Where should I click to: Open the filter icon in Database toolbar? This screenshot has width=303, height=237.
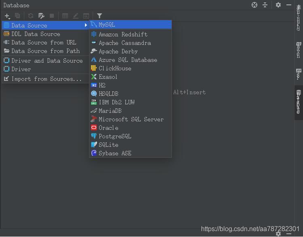[x=100, y=16]
